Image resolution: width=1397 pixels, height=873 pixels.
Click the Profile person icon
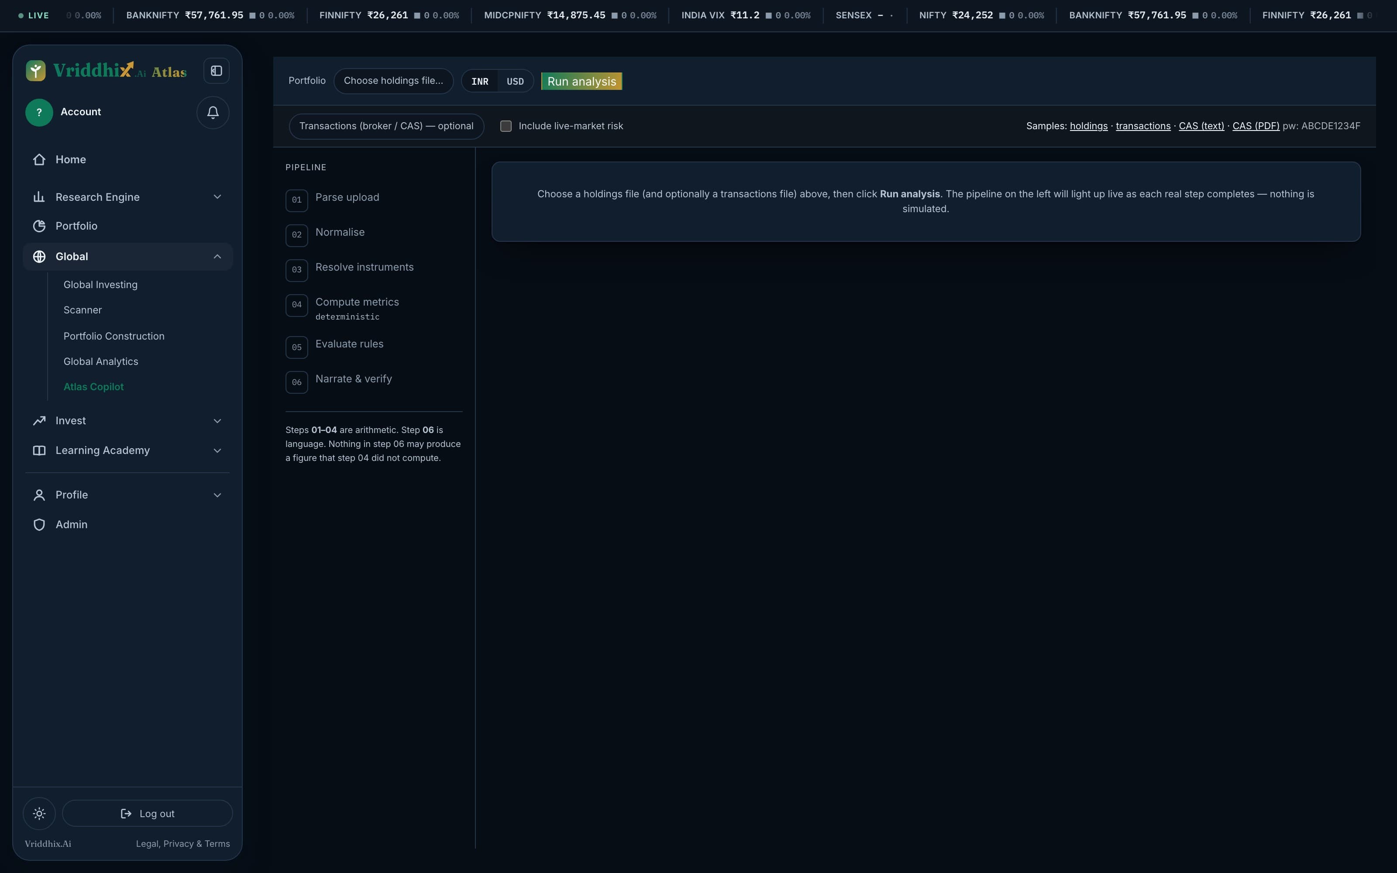39,495
